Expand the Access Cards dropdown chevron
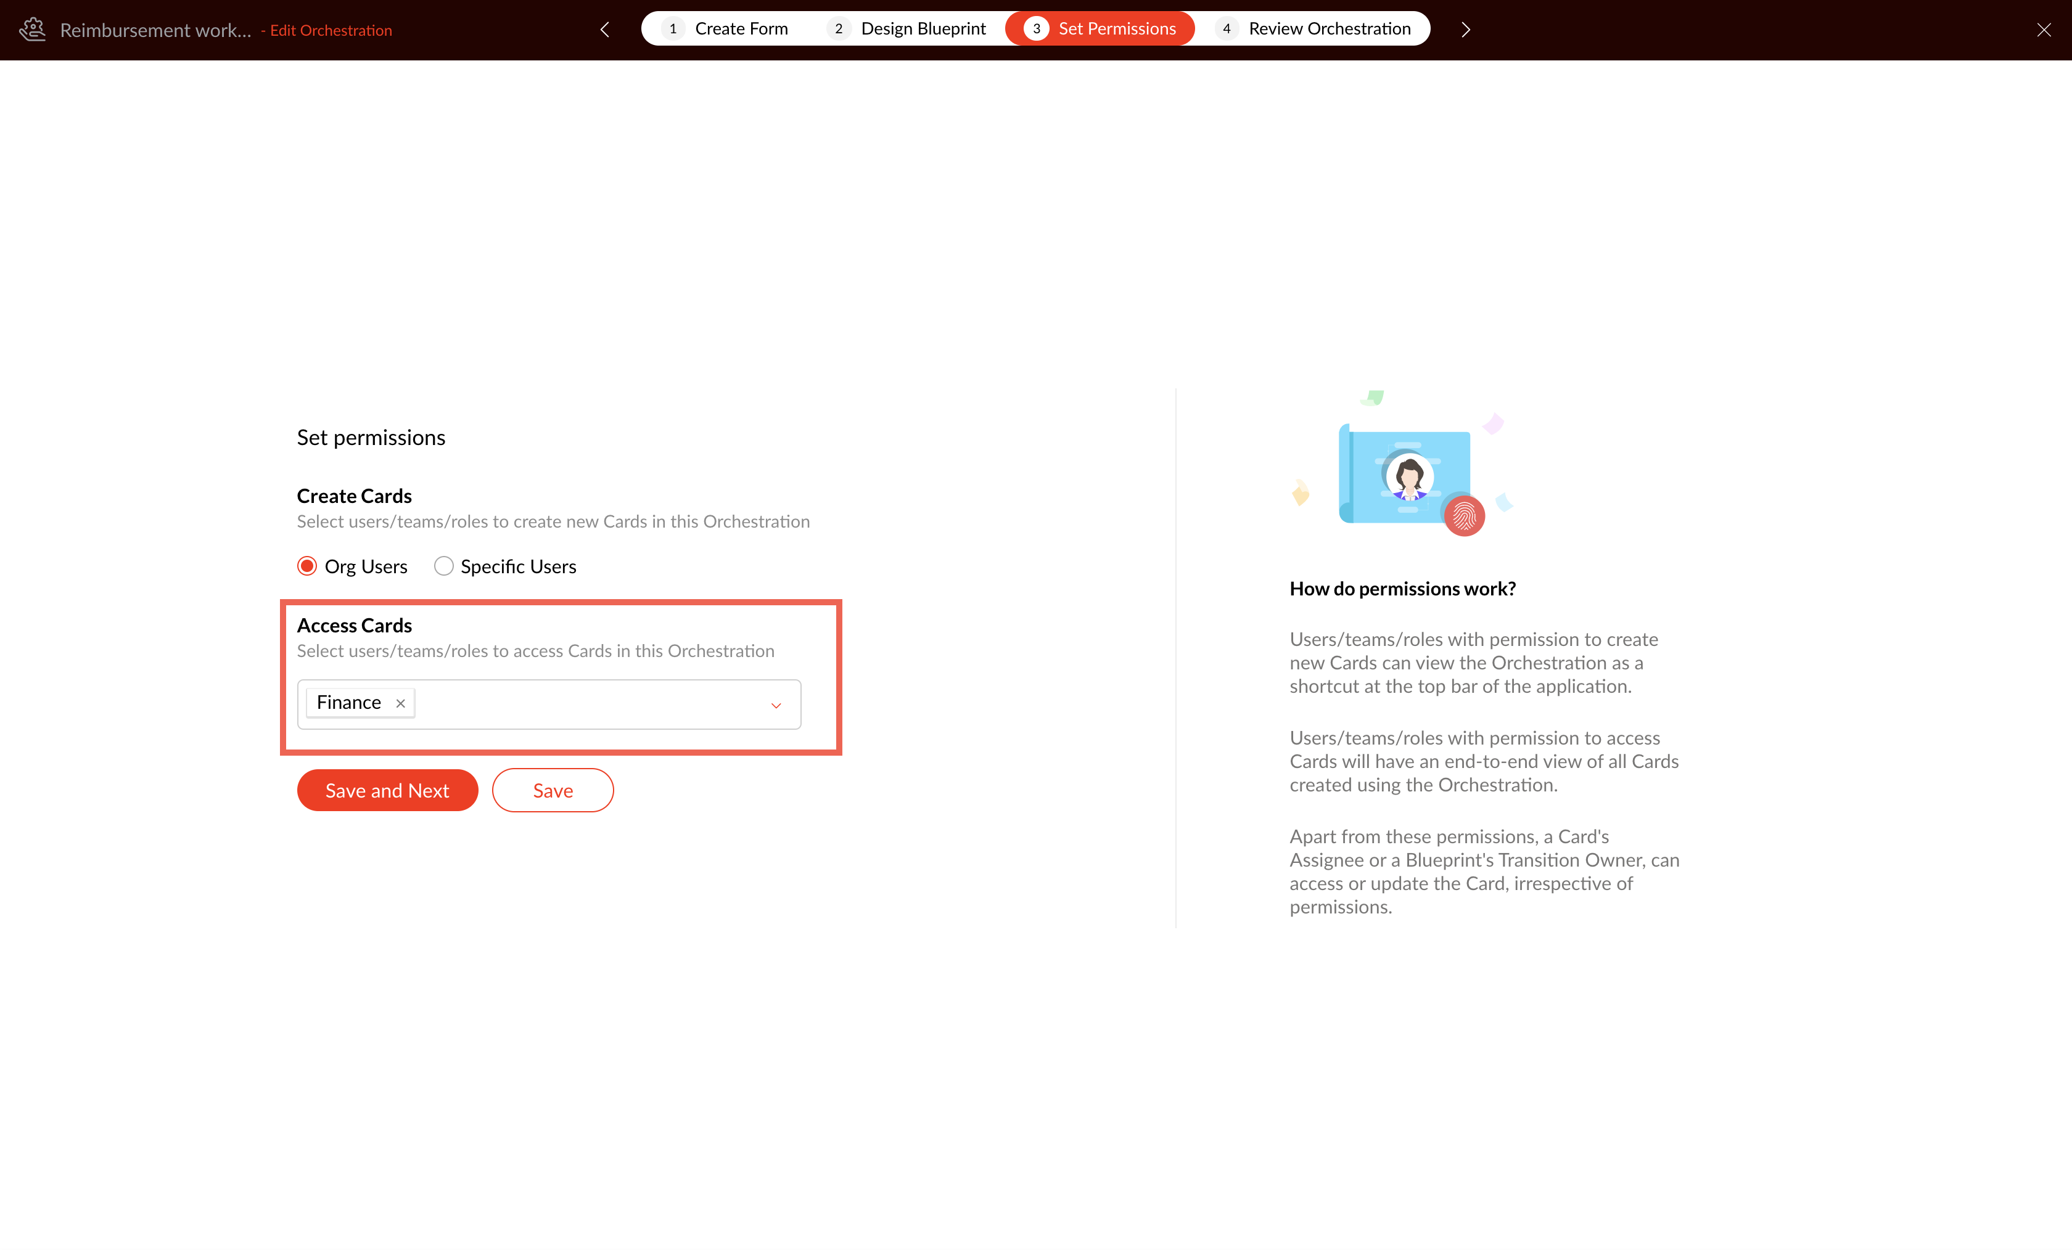The width and height of the screenshot is (2072, 1250). pos(775,705)
